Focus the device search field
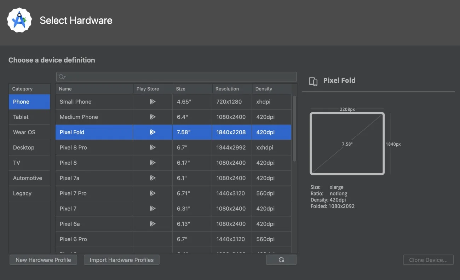This screenshot has width=460, height=280. [x=176, y=77]
